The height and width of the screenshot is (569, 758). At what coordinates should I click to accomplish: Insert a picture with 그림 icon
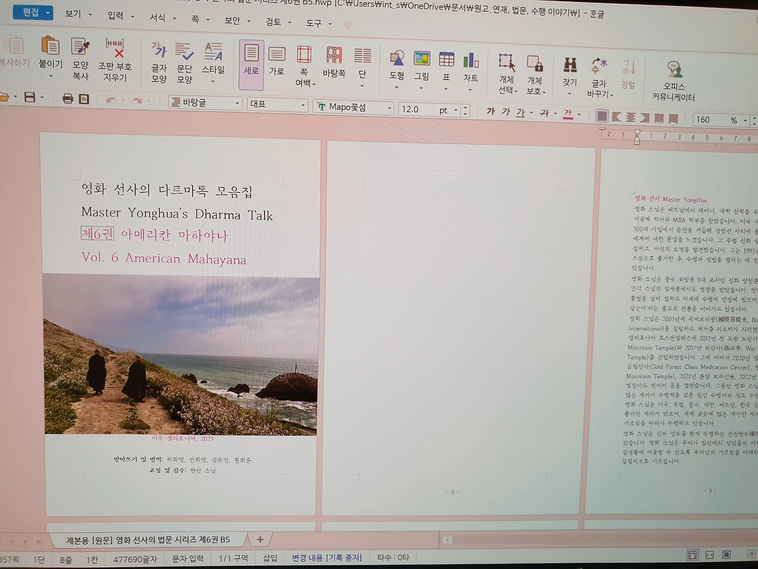click(x=422, y=58)
